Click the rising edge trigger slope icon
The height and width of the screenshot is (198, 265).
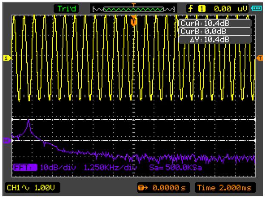point(191,8)
